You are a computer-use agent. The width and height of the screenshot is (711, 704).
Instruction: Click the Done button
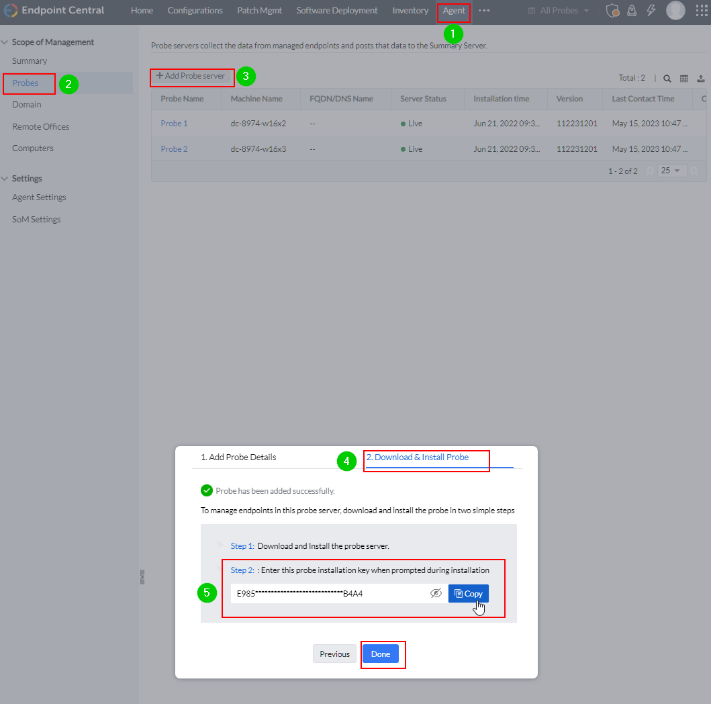[381, 654]
